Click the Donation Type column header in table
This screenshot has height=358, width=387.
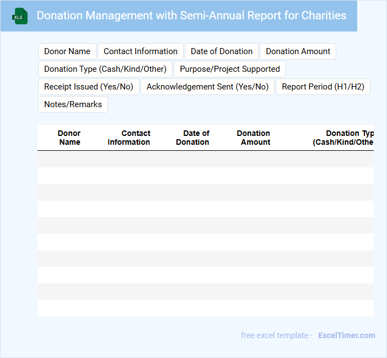(343, 138)
